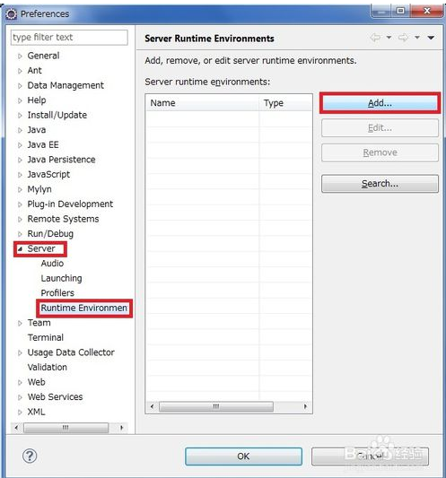Screen dimensions: 446x478
Task: Select the Launching preference page
Action: (x=61, y=278)
